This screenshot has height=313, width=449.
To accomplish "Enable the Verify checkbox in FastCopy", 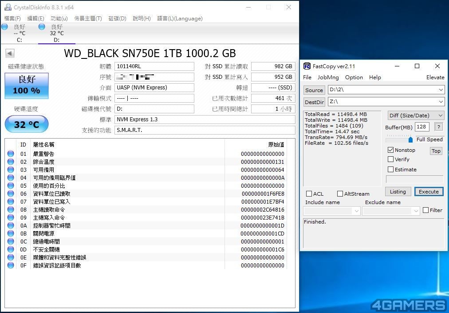I will [x=390, y=159].
